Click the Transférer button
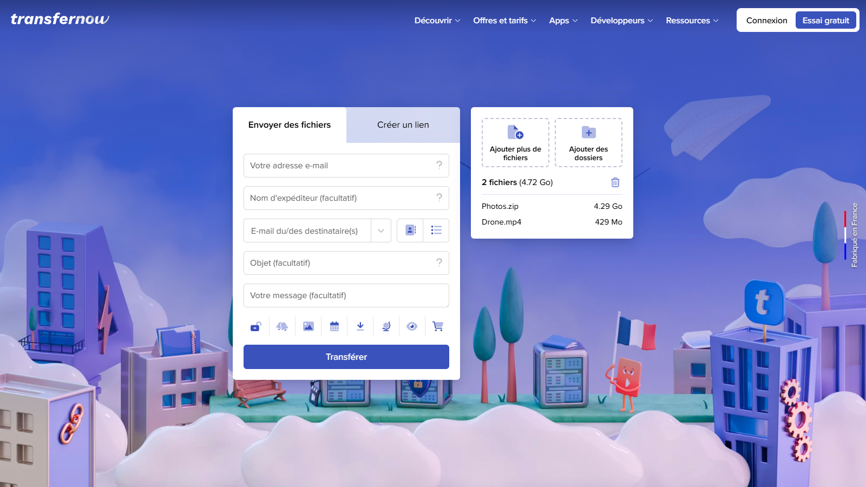Image resolution: width=866 pixels, height=487 pixels. coord(346,357)
